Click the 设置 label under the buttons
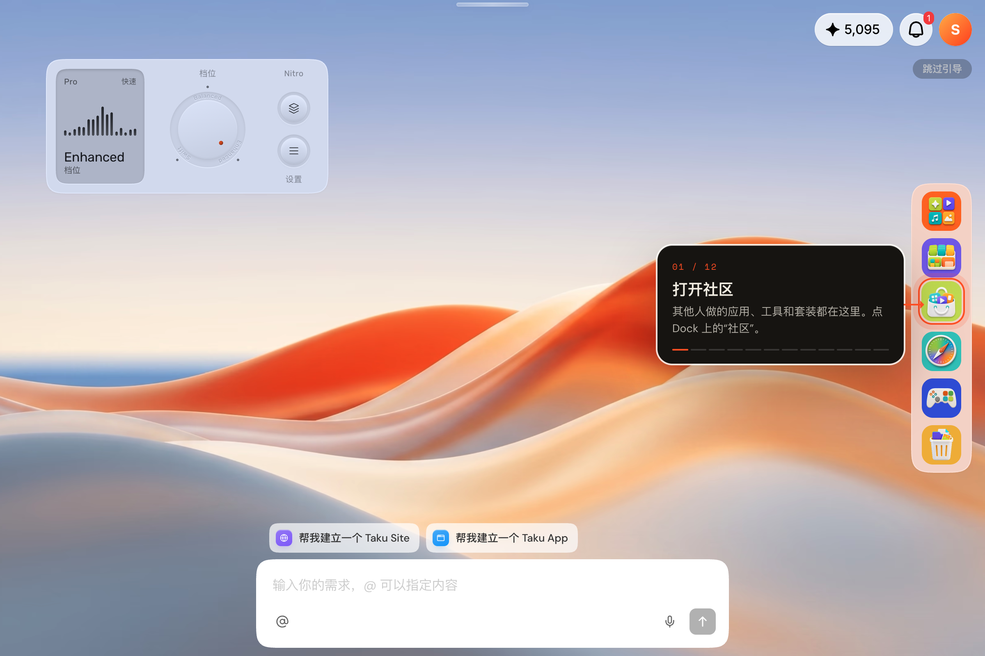The image size is (985, 656). [x=293, y=179]
